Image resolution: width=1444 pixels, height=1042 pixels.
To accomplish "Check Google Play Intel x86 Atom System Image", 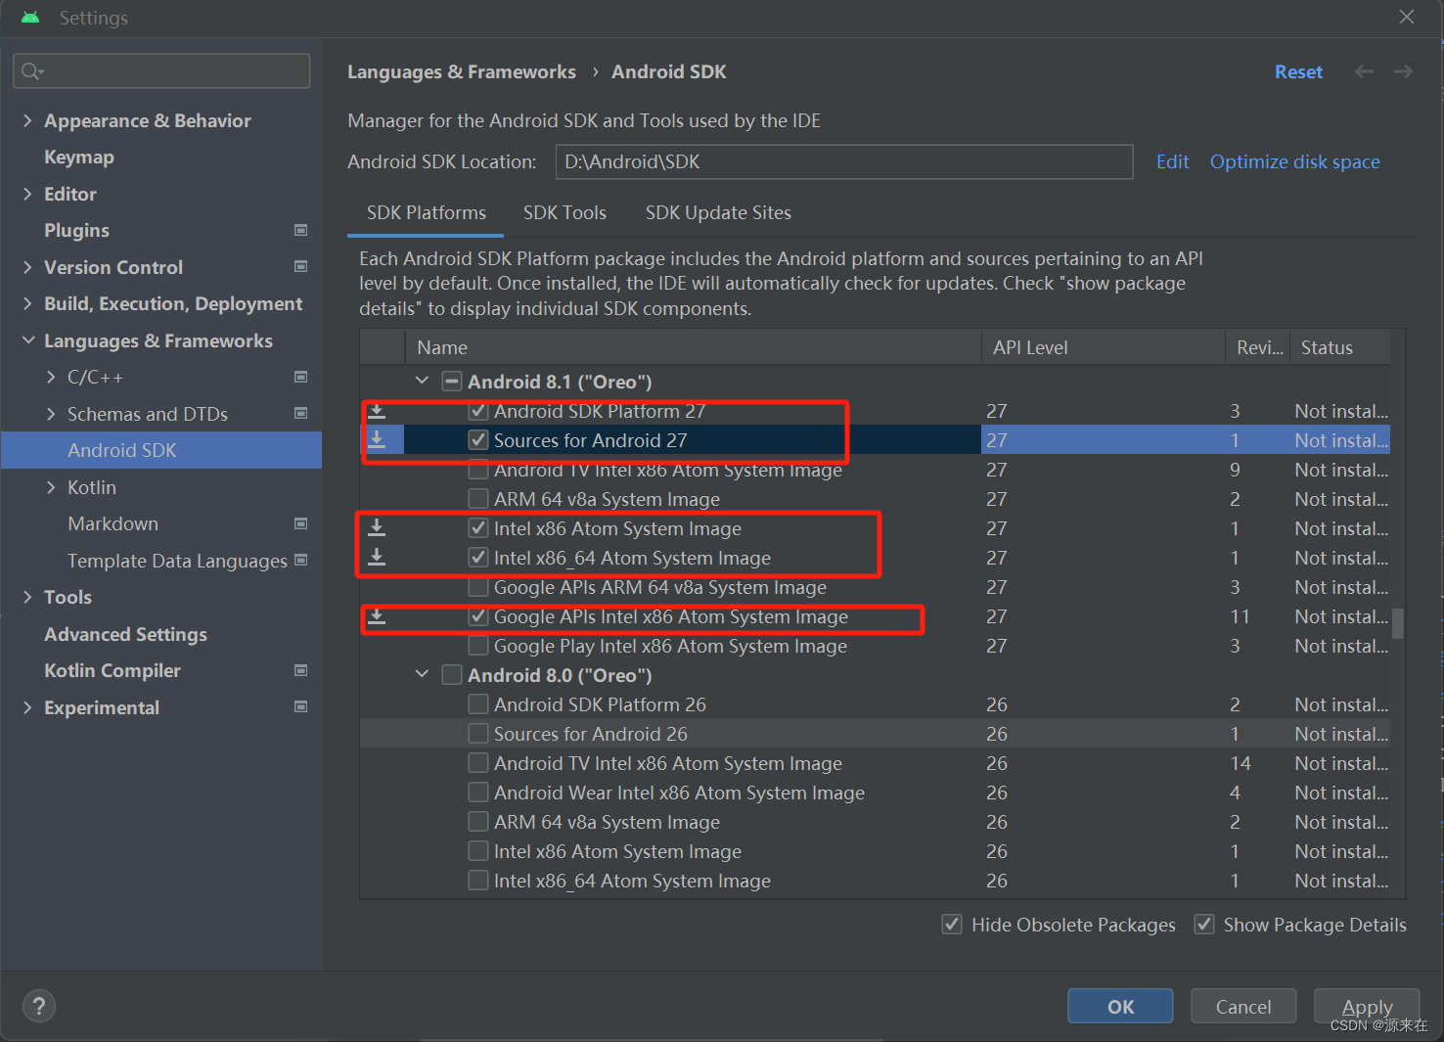I will pyautogui.click(x=478, y=646).
